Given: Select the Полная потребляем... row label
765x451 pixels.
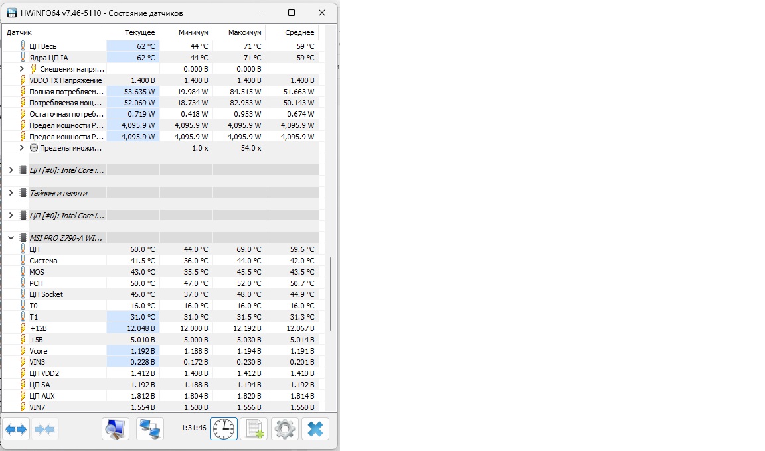Looking at the screenshot, I should tap(66, 92).
